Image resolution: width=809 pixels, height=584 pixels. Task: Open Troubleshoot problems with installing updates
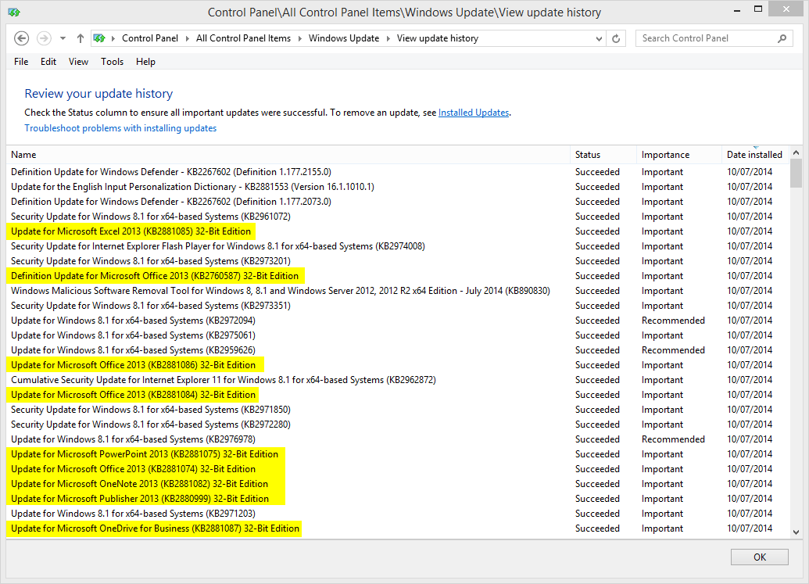point(120,128)
